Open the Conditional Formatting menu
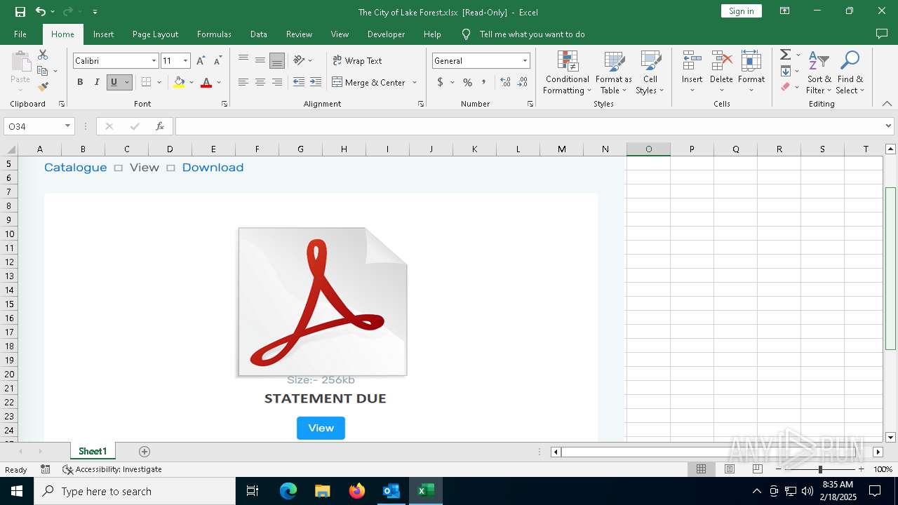Screen dimensions: 898x505 [x=567, y=73]
